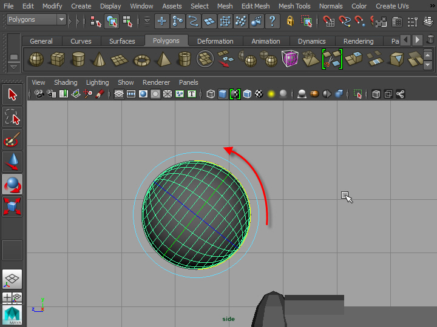Switch to the Animation shelf tab
The image size is (437, 327).
point(266,41)
